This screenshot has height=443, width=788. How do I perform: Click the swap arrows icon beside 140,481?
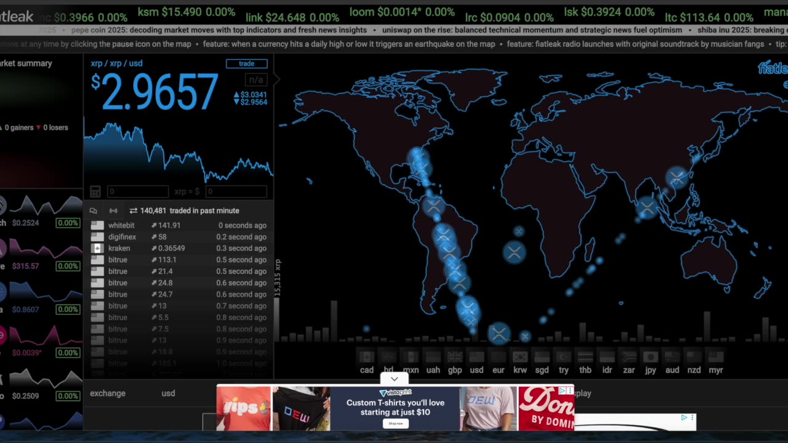click(x=133, y=210)
